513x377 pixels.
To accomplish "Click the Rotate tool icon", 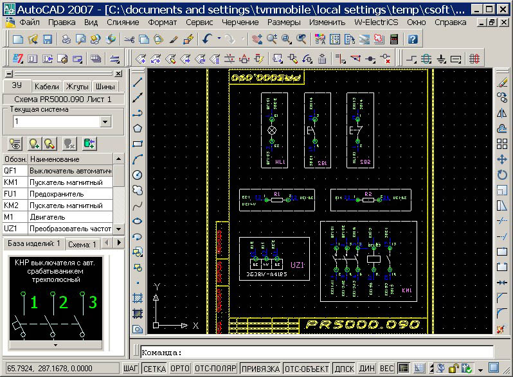I will (x=502, y=175).
